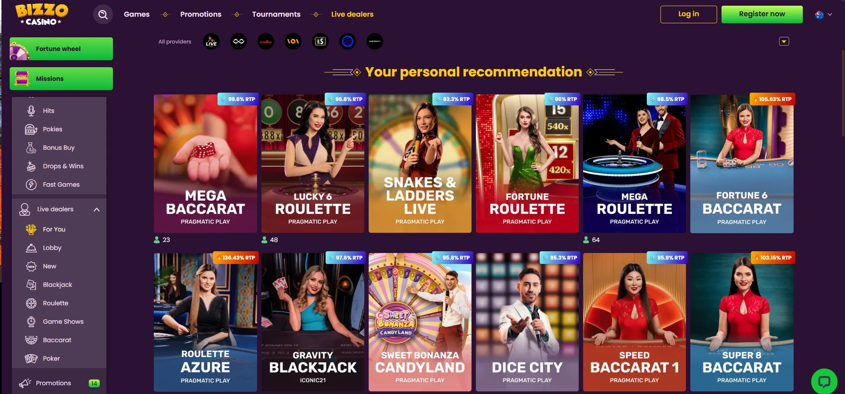The width and height of the screenshot is (845, 394).
Task: Open the language flag selector
Action: (x=823, y=14)
